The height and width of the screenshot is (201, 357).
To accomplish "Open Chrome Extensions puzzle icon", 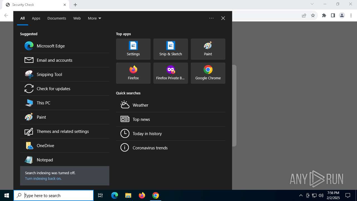I will pos(324,15).
